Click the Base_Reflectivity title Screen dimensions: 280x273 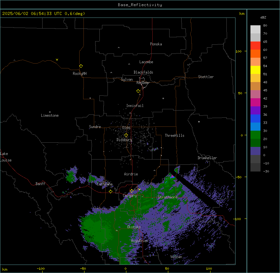click(140, 5)
